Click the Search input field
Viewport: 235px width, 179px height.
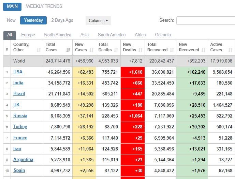pyautogui.click(x=205, y=20)
